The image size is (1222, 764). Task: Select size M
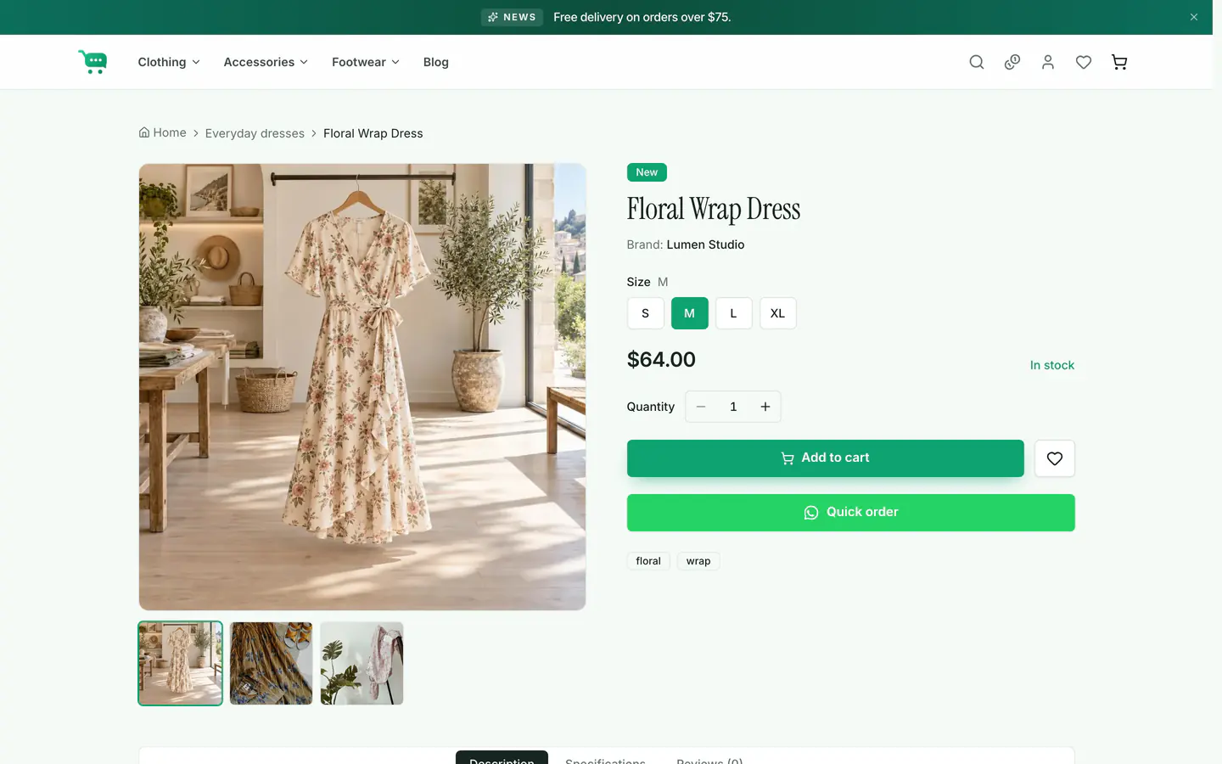[690, 313]
